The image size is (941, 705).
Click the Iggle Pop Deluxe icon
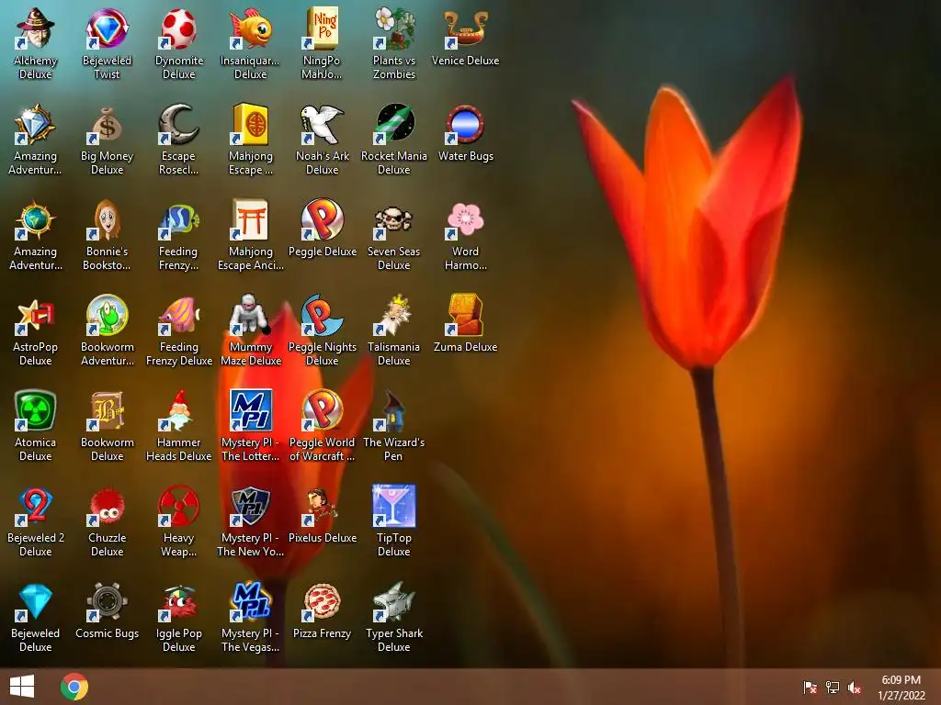pos(179,601)
